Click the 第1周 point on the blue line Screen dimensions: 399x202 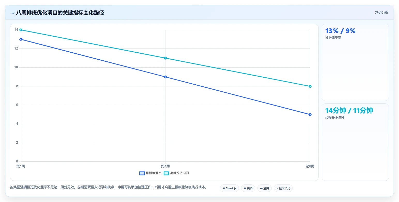click(21, 39)
